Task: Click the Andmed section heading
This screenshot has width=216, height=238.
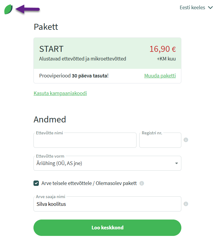Action: tap(50, 119)
